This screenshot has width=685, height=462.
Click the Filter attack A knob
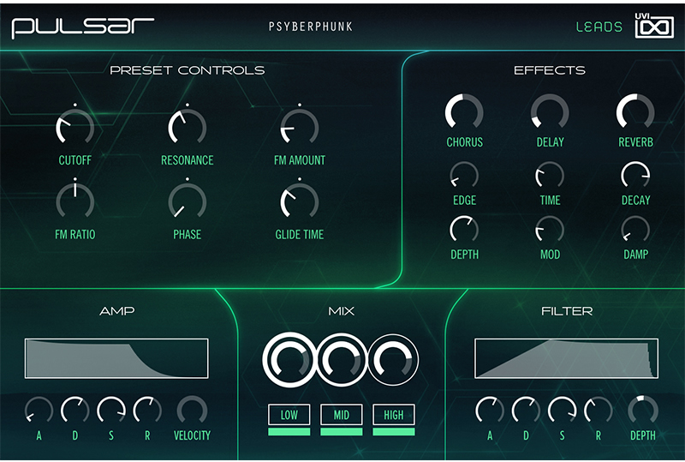(489, 411)
